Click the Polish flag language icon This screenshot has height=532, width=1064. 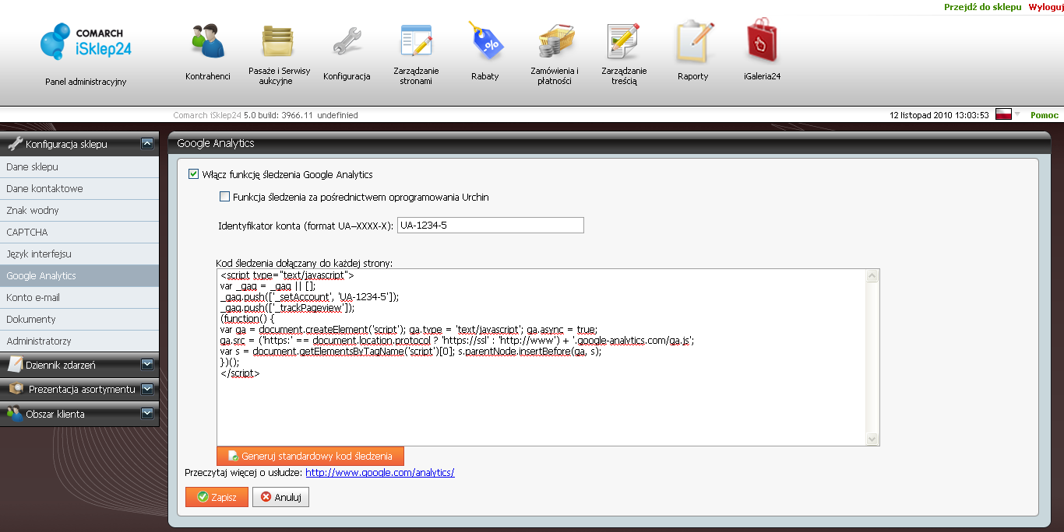[x=1003, y=114]
